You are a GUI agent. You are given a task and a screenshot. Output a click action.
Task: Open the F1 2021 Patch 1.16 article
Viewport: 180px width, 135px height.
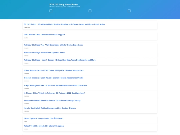(x=64, y=24)
